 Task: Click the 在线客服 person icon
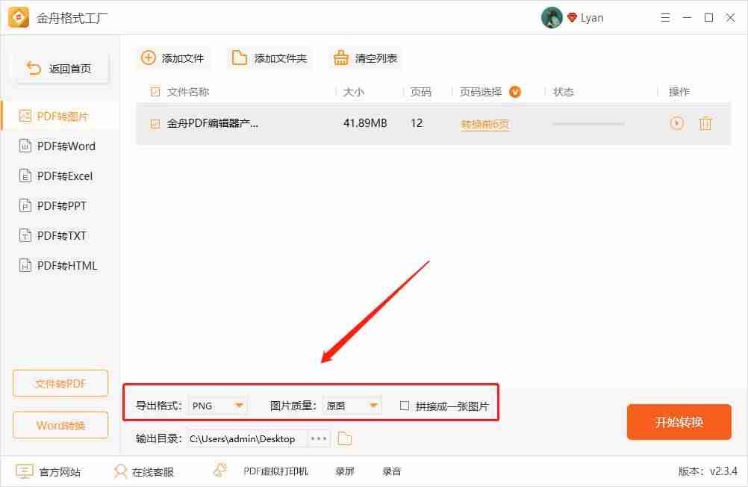120,472
